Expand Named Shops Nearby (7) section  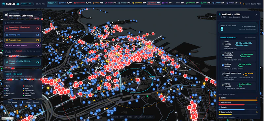228,117
